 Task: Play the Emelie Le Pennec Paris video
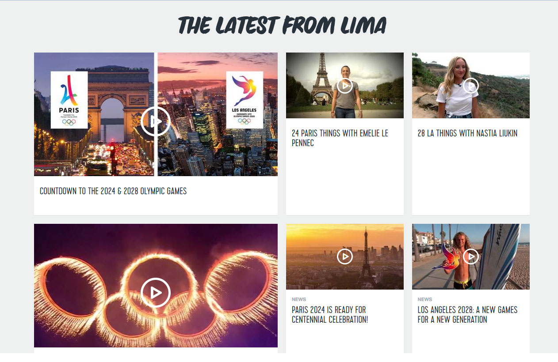(345, 86)
